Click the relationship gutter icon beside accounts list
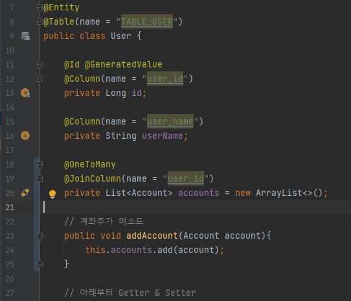 point(25,193)
